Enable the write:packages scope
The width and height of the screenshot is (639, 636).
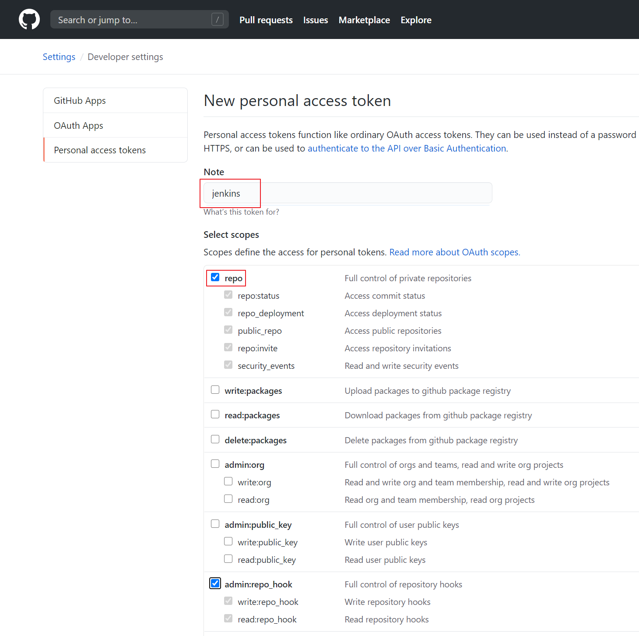pyautogui.click(x=215, y=390)
